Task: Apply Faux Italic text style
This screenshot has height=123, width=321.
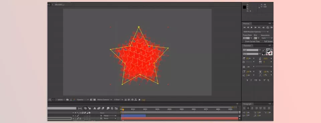Action: [251, 80]
